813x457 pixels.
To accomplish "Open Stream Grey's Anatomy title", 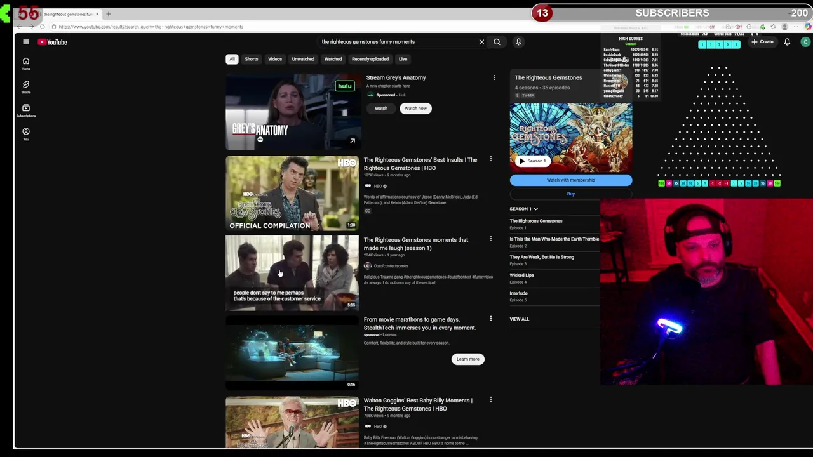I will tap(396, 78).
